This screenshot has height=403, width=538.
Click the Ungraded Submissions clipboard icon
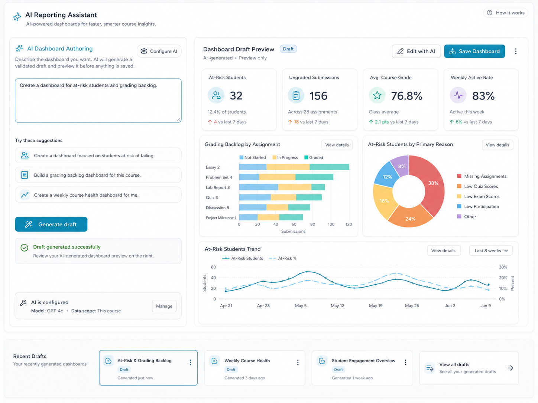click(x=296, y=95)
